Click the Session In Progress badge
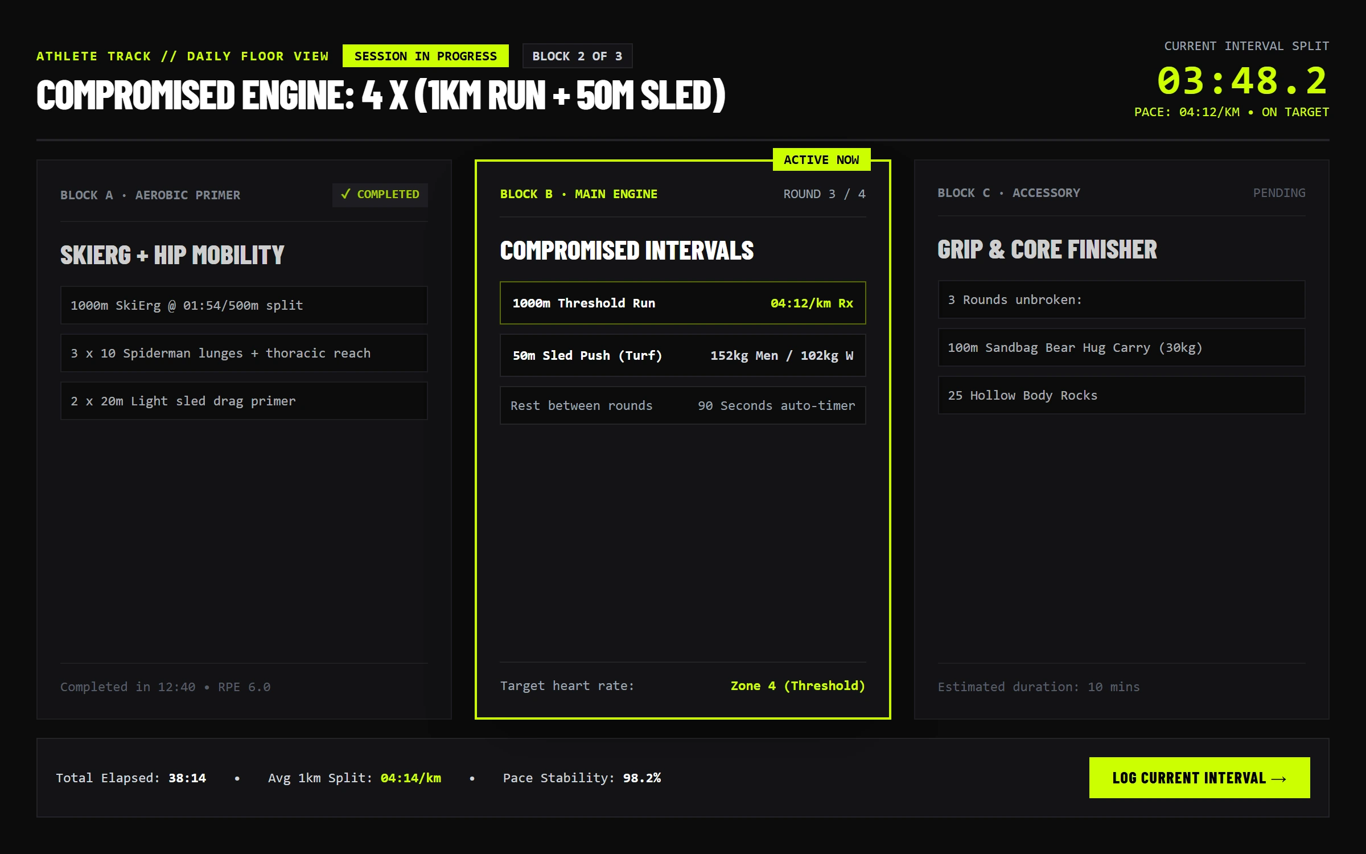Image resolution: width=1366 pixels, height=854 pixels. pyautogui.click(x=425, y=56)
